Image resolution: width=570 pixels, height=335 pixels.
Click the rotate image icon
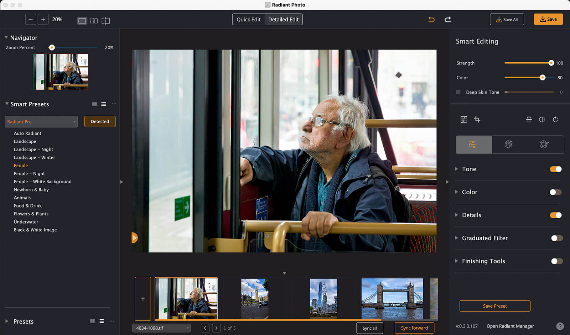555,120
